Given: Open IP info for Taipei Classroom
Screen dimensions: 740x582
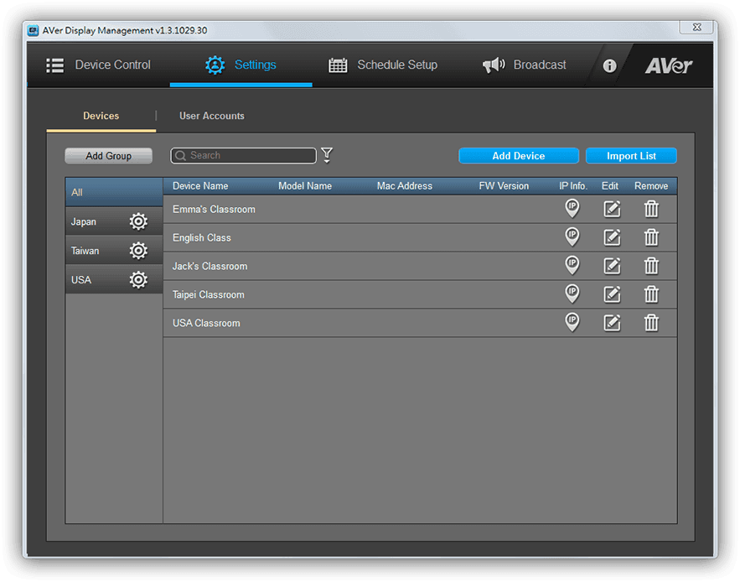Looking at the screenshot, I should click(572, 294).
